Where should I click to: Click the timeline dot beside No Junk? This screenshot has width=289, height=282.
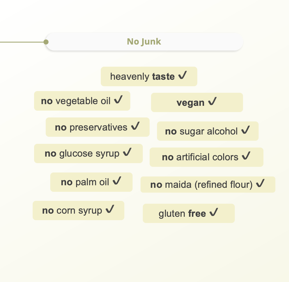tap(46, 42)
